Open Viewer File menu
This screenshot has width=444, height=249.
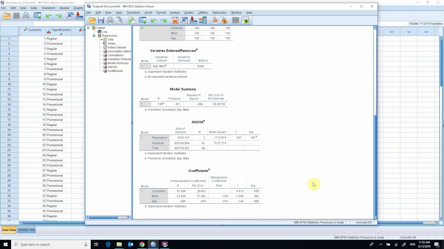[88, 12]
